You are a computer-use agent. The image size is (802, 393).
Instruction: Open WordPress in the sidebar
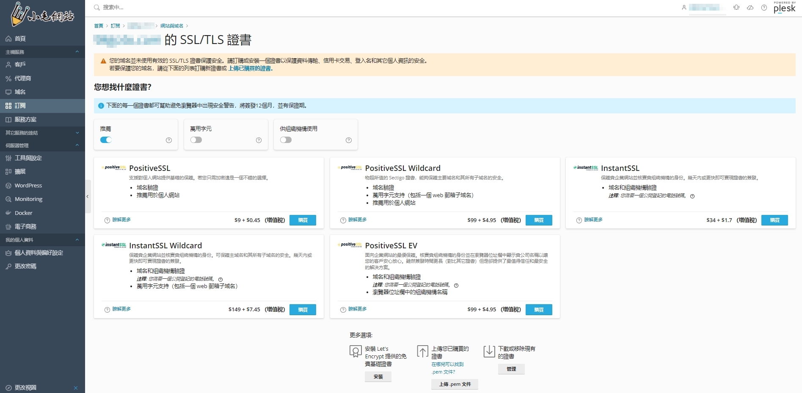point(28,185)
